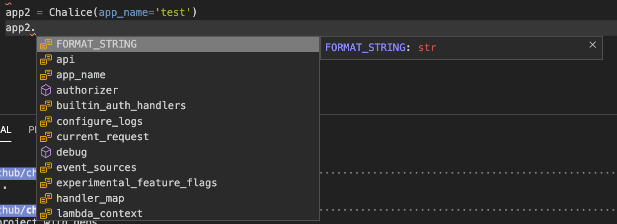This screenshot has height=224, width=617.
Task: Click the purple cube icon beside debug
Action: pos(46,152)
